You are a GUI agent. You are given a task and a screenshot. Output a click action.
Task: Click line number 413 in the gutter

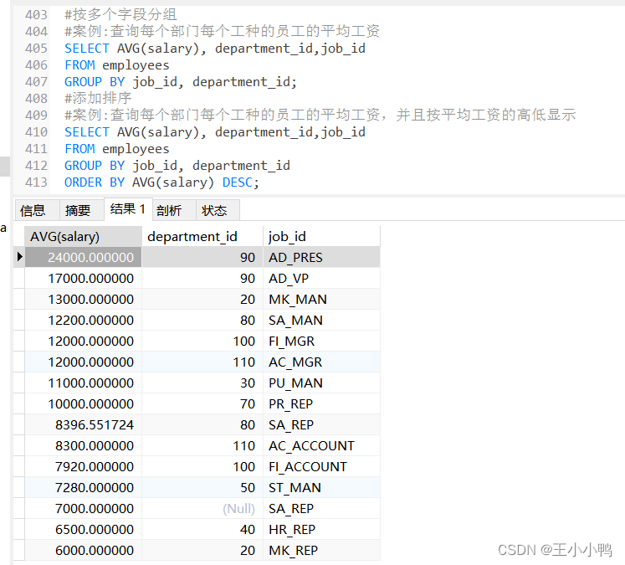36,182
